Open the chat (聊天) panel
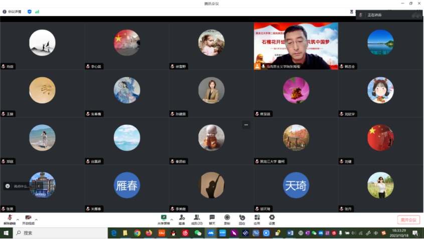This screenshot has height=239, width=424. pos(212,219)
